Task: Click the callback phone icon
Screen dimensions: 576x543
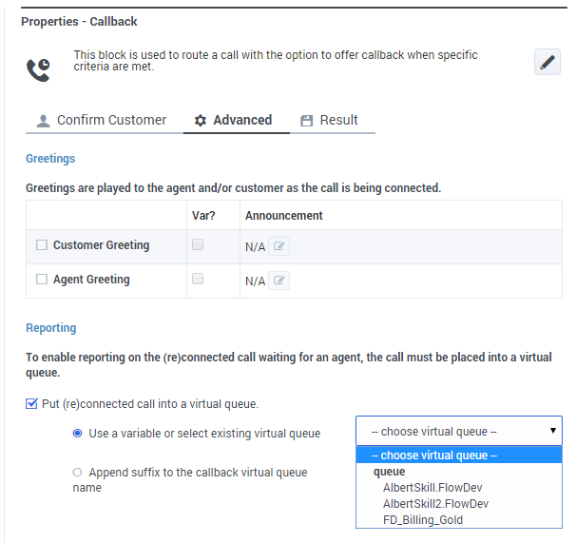Action: 39,68
